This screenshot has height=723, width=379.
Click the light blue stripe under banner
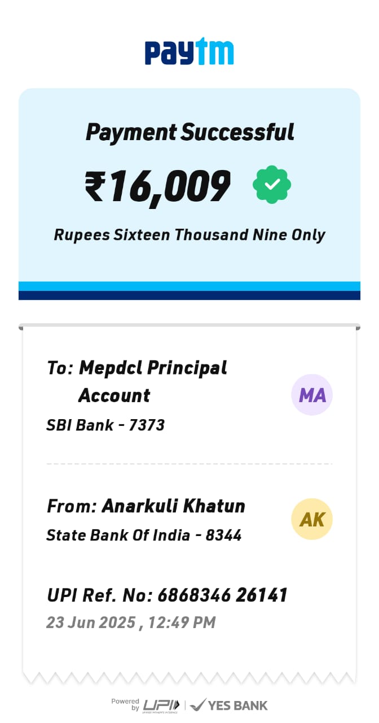tap(189, 286)
